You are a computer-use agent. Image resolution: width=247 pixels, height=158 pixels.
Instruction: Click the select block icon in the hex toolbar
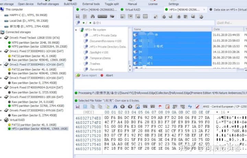(85, 107)
